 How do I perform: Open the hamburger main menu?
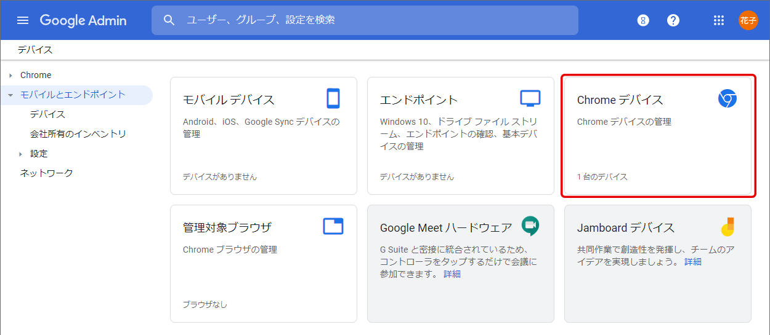[23, 20]
